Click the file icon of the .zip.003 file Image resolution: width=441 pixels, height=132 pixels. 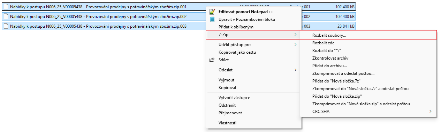pyautogui.click(x=6, y=26)
